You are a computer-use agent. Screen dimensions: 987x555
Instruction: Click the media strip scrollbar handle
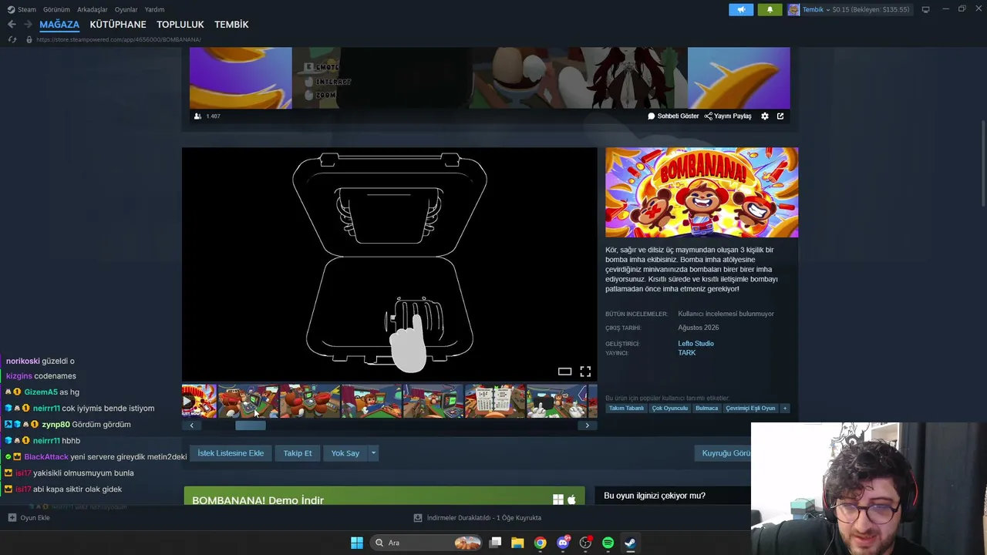pyautogui.click(x=251, y=425)
